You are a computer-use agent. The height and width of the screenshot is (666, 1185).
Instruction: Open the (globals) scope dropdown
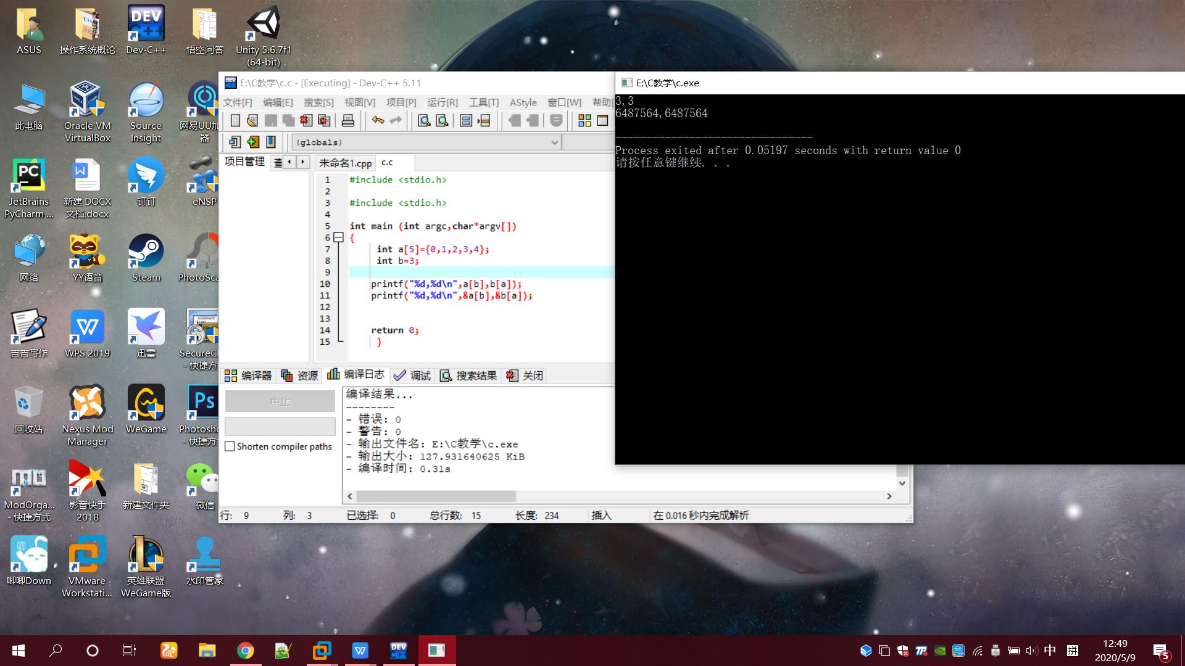pyautogui.click(x=554, y=142)
